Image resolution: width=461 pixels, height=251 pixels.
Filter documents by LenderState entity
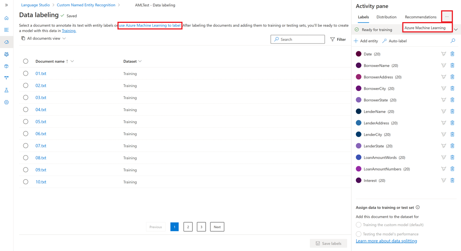point(444,146)
